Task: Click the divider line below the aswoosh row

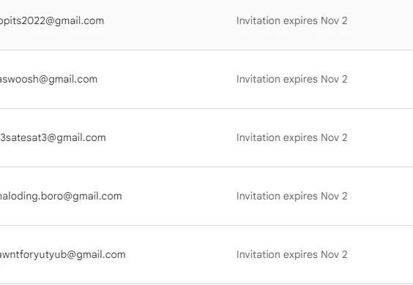Action: coord(206,108)
